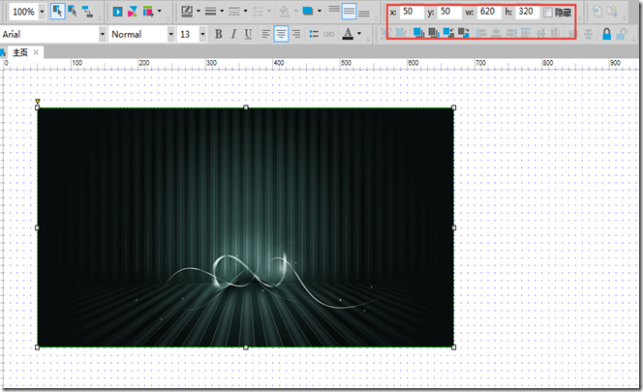The height and width of the screenshot is (392, 643).
Task: Click the Bring Forward icon
Action: point(448,32)
